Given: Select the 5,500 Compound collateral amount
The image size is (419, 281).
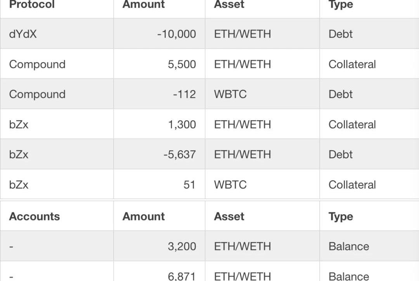Looking at the screenshot, I should point(182,64).
